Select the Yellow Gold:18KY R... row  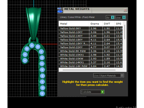coord(91,43)
